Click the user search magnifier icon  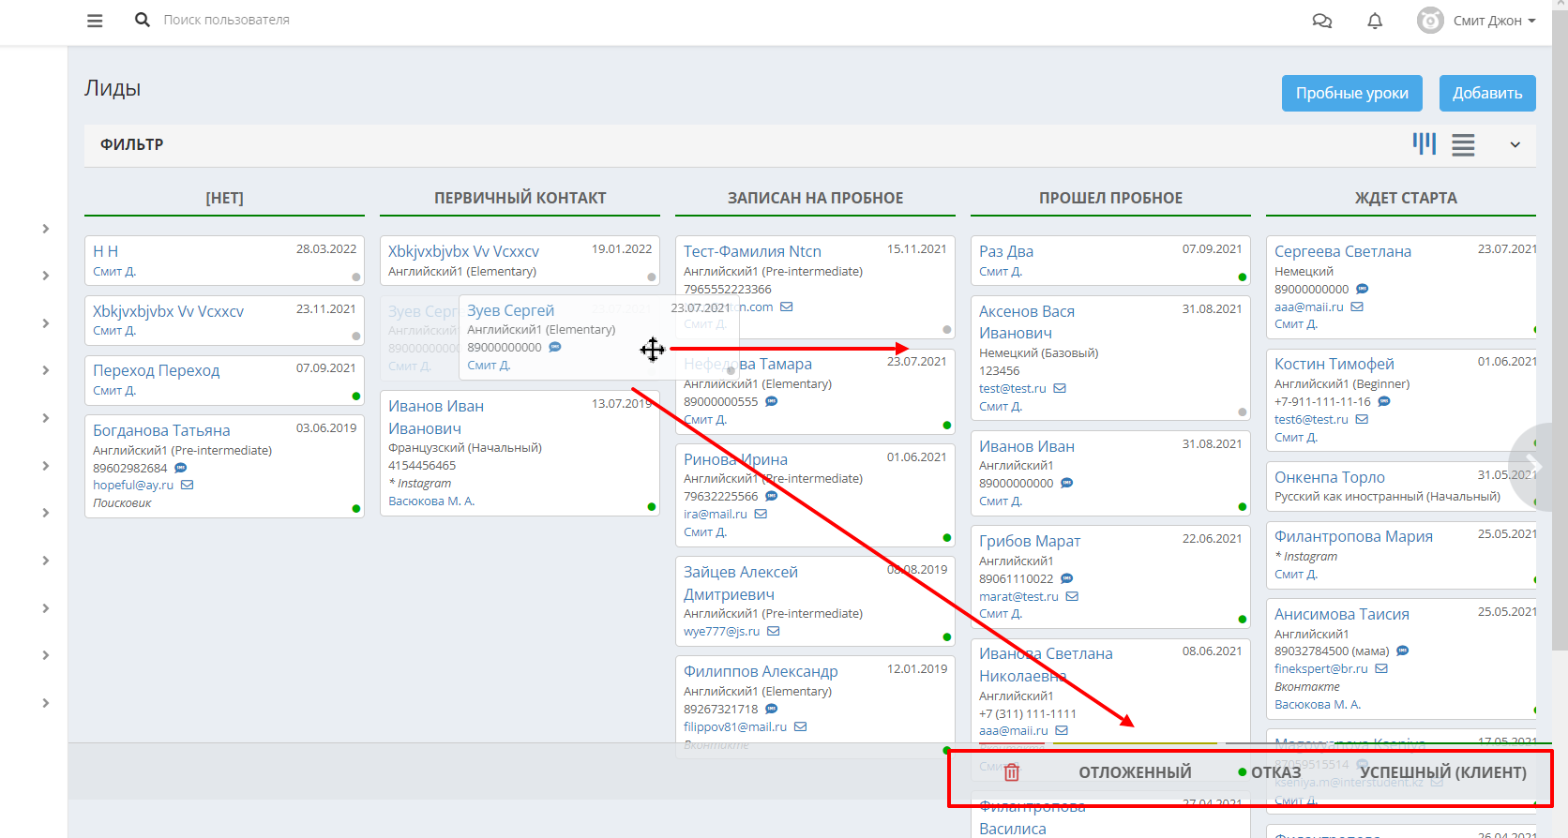[x=143, y=20]
